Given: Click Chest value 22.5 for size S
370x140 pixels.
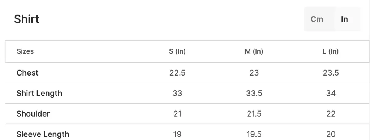Looking at the screenshot, I should tap(177, 73).
